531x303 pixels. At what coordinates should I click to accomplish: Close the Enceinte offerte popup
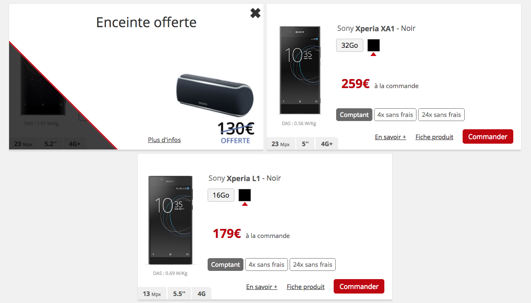[x=255, y=13]
